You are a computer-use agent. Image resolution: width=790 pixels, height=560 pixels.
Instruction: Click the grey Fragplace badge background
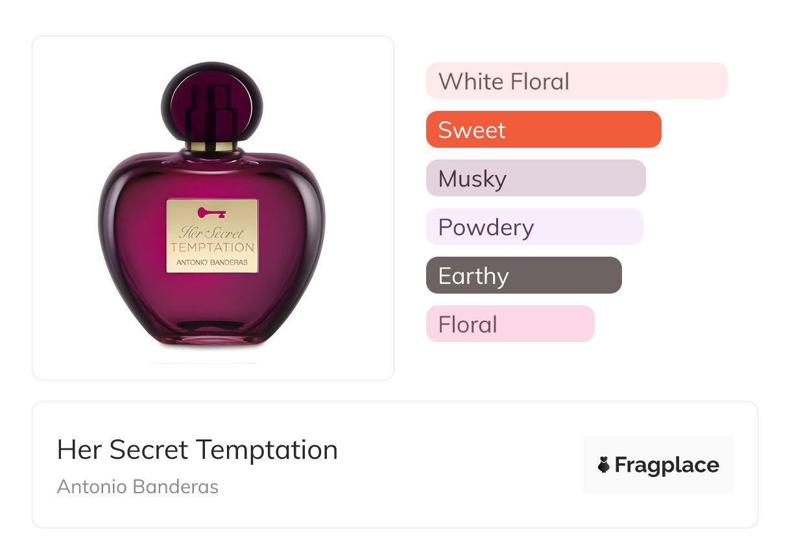click(658, 465)
